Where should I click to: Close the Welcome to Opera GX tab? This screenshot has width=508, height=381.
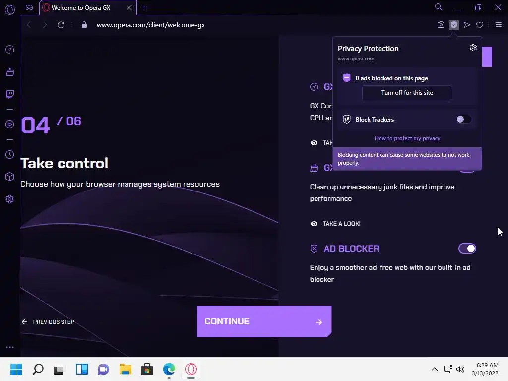(129, 7)
